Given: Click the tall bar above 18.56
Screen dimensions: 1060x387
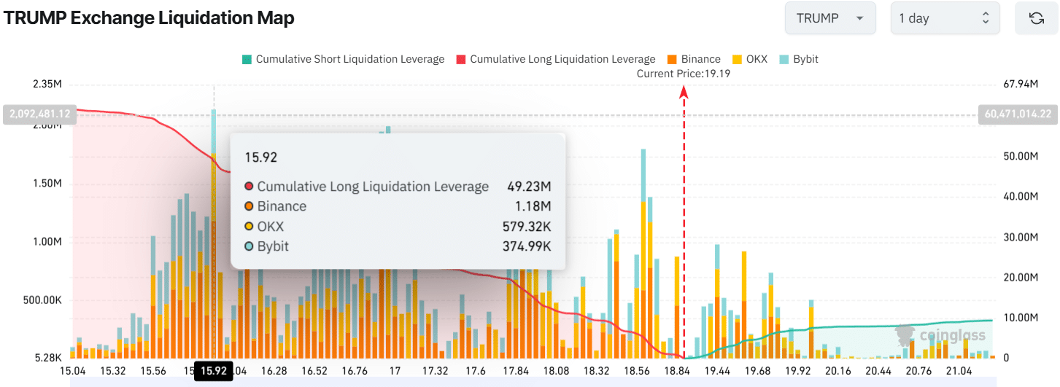Looking at the screenshot, I should [643, 254].
